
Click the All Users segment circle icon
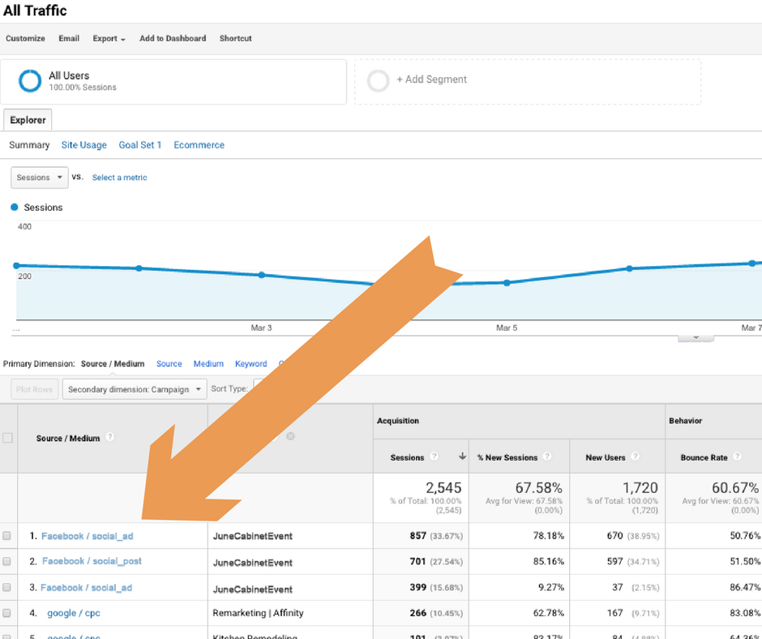[30, 81]
